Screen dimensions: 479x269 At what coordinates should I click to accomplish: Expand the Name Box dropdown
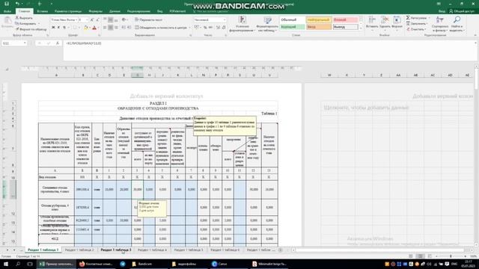coord(25,43)
